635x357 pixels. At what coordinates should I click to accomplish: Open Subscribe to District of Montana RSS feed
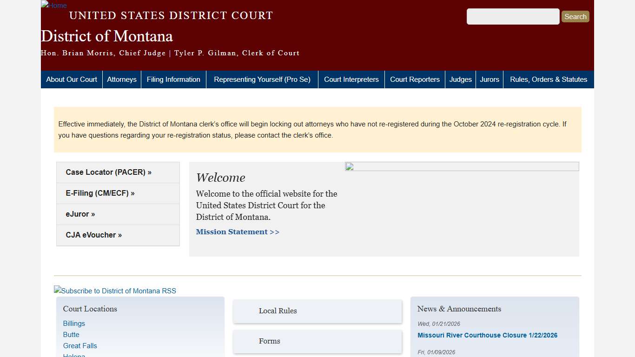click(x=115, y=291)
